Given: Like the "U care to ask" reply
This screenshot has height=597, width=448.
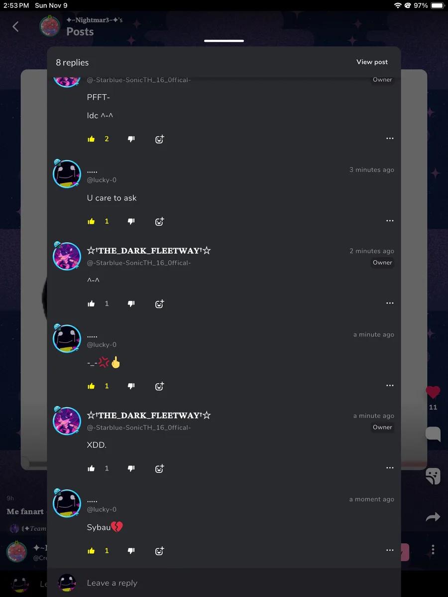Looking at the screenshot, I should click(x=91, y=221).
